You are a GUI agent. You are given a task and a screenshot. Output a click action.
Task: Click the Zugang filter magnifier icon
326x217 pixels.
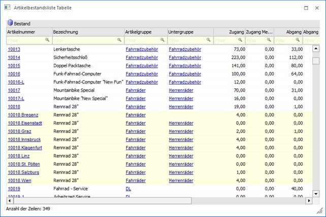[240, 39]
